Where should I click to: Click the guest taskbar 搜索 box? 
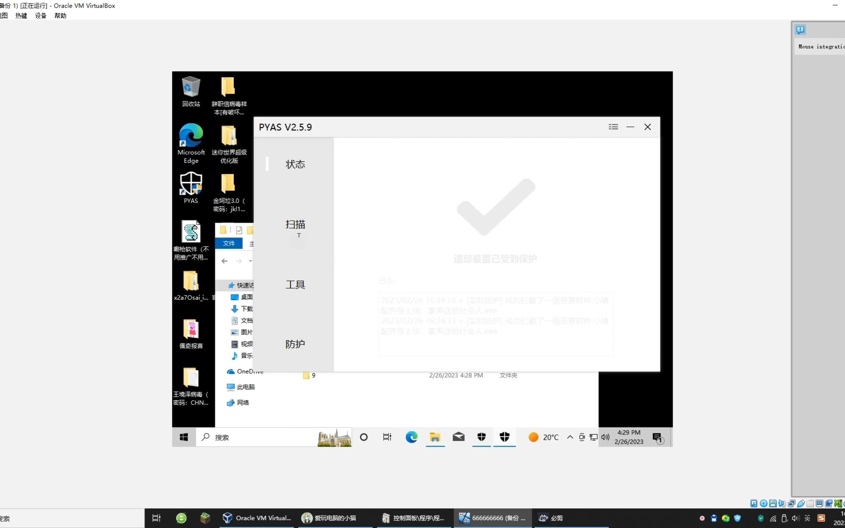pyautogui.click(x=274, y=437)
